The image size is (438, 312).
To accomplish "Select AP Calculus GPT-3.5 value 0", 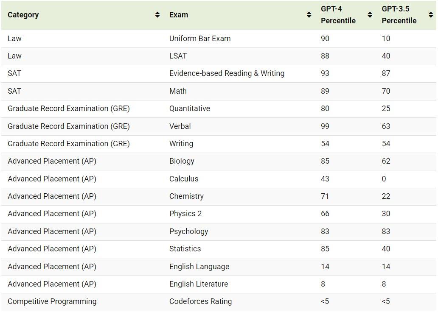I will [384, 179].
